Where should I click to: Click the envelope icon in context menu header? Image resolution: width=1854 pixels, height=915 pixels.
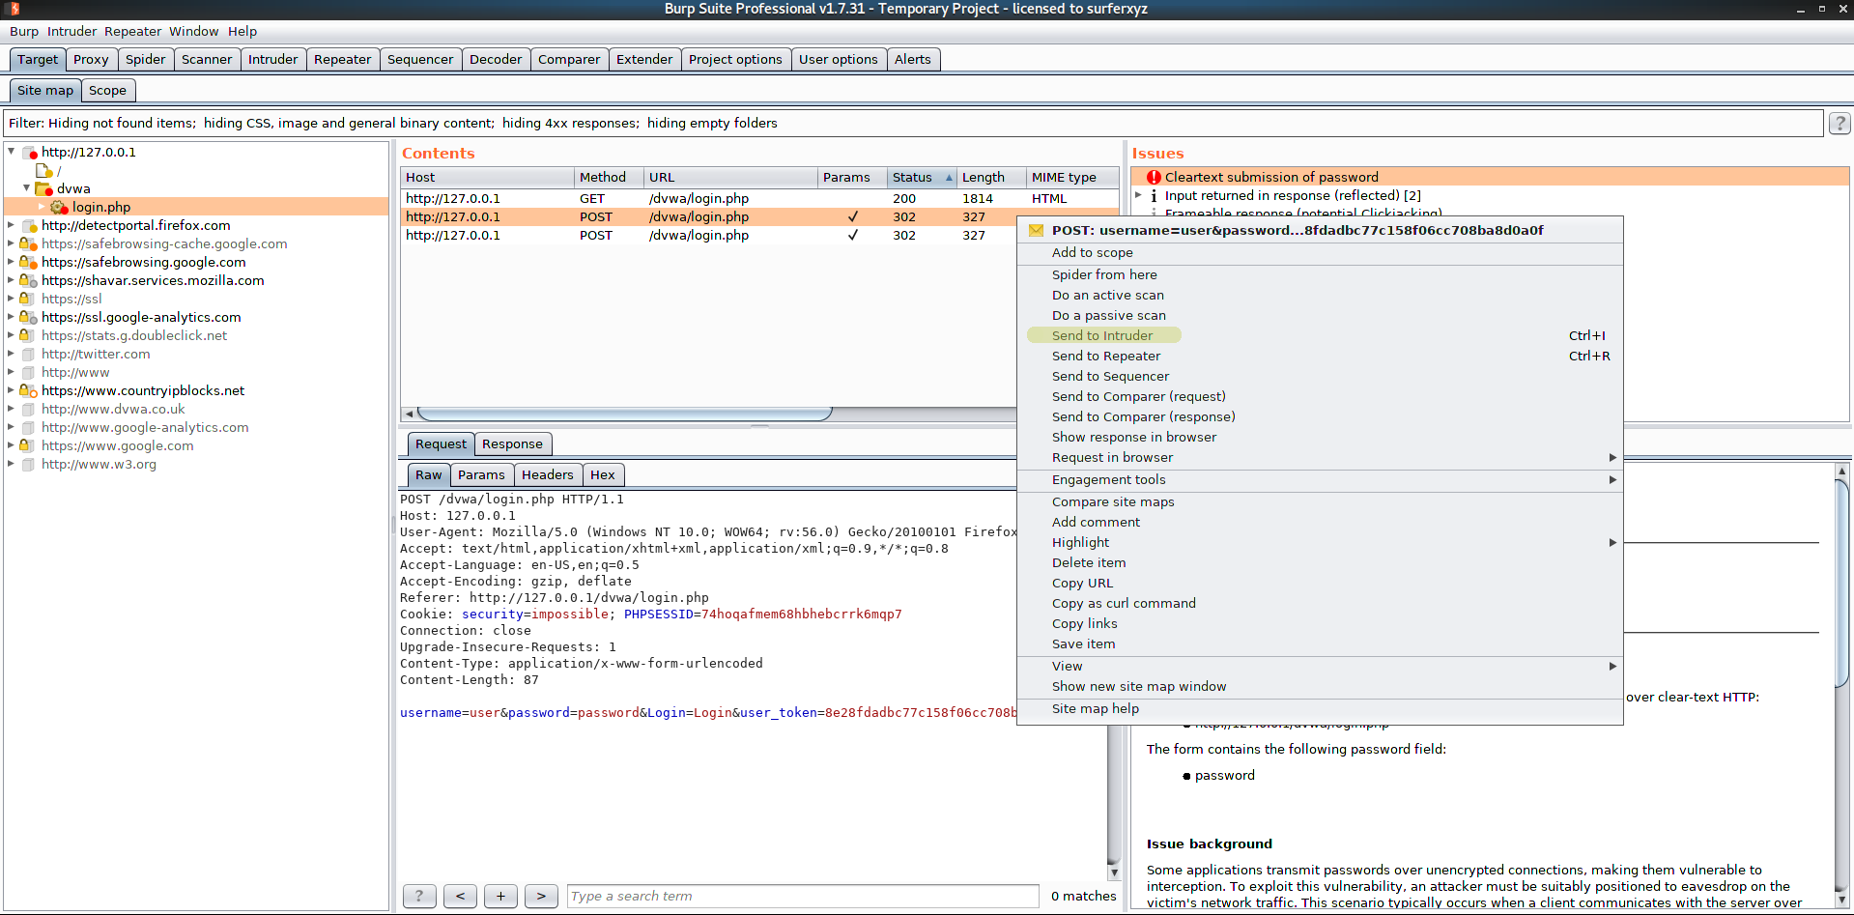click(x=1036, y=230)
